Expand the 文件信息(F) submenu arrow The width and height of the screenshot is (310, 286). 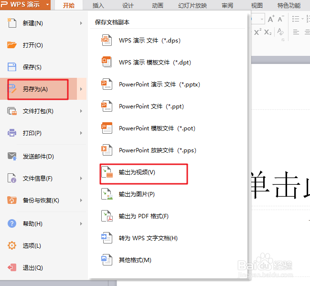tap(81, 178)
